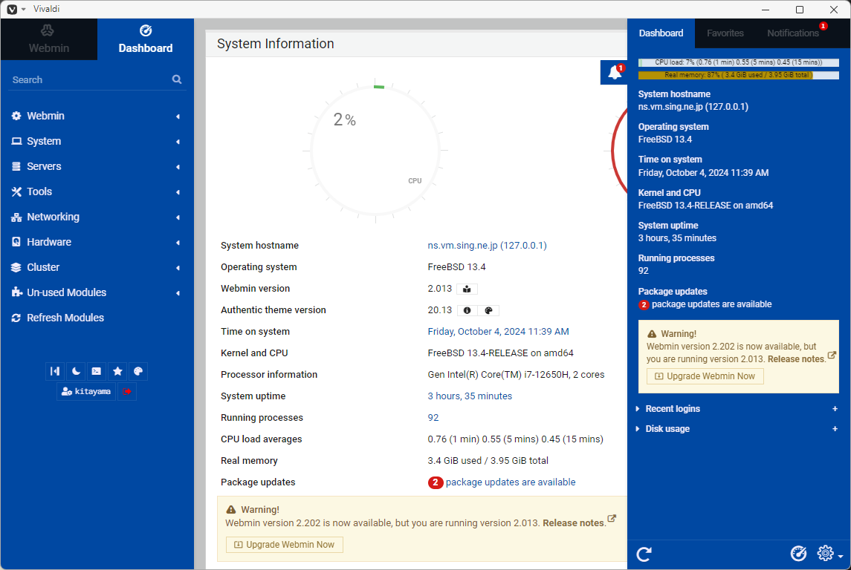Image resolution: width=851 pixels, height=570 pixels.
Task: Open the Vivaldi menu icon in title bar
Action: (12, 9)
